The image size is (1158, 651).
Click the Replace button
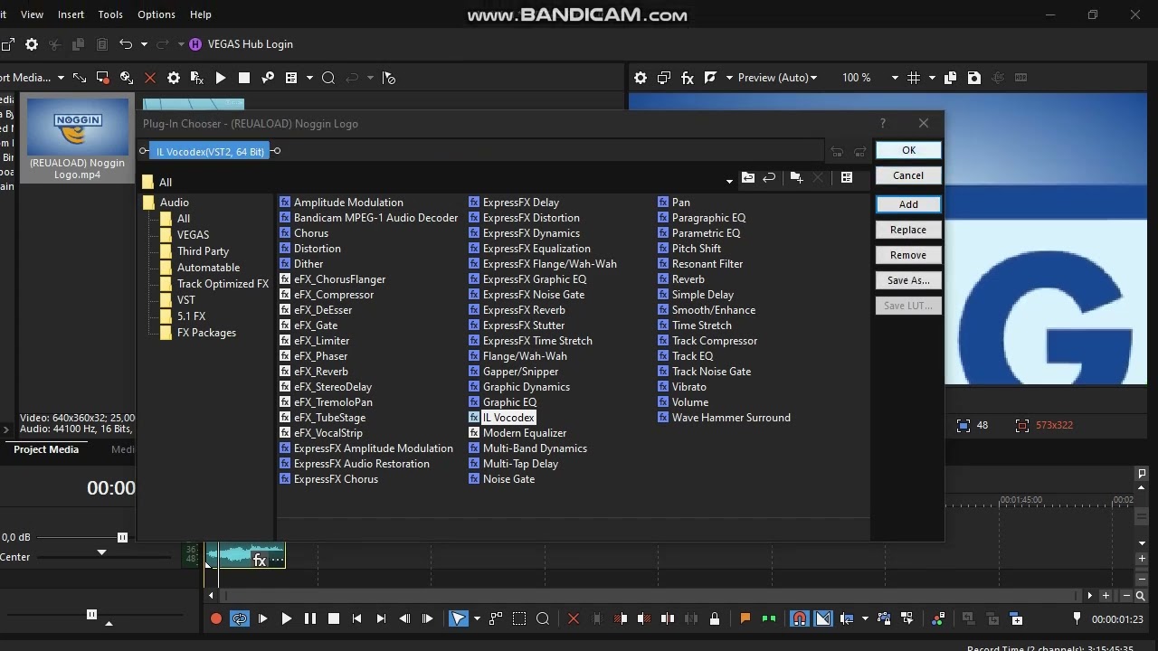[908, 230]
